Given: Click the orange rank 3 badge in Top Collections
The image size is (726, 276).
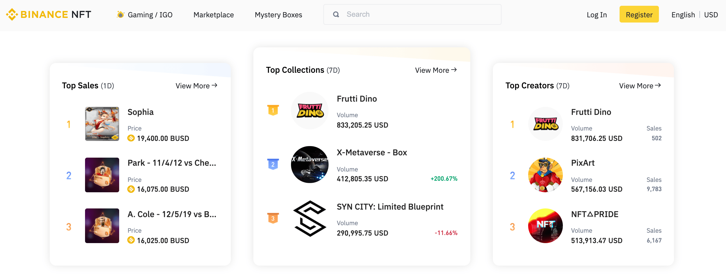Looking at the screenshot, I should 273,218.
